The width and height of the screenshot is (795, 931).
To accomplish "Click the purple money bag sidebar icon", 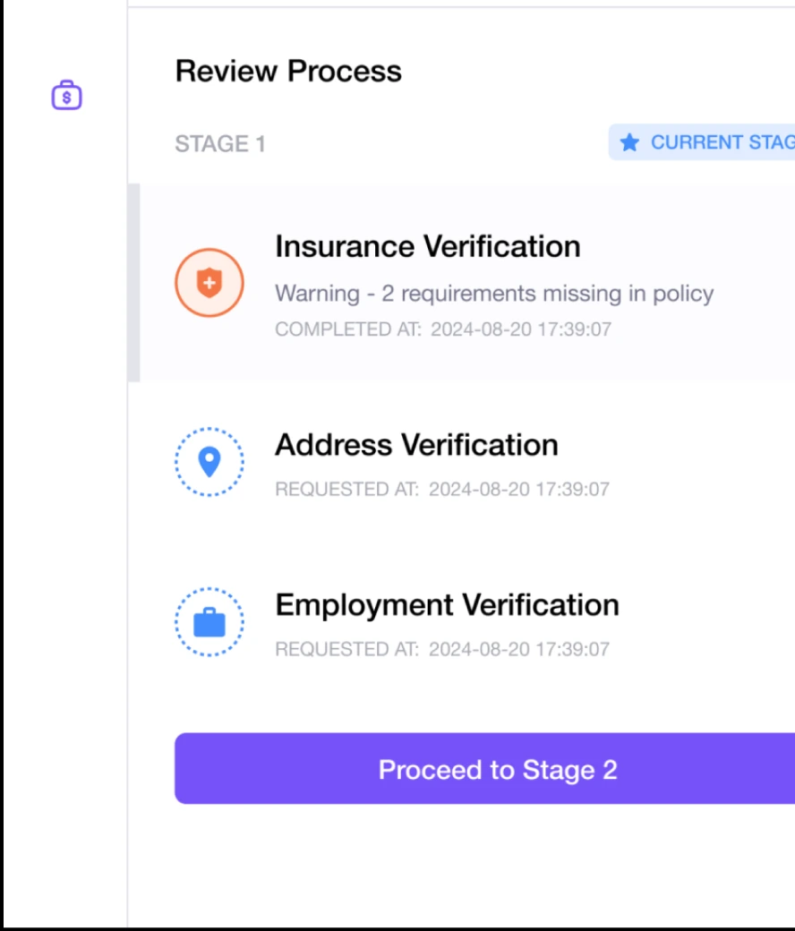I will 67,95.
